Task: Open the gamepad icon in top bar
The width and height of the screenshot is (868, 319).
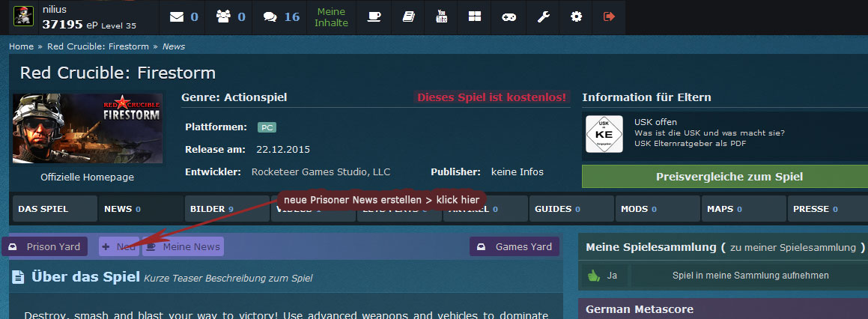Action: point(509,17)
